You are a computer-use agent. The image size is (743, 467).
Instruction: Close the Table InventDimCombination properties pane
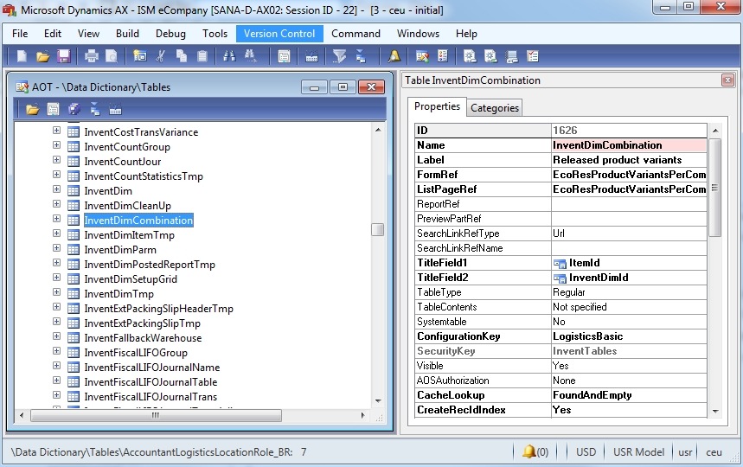727,80
